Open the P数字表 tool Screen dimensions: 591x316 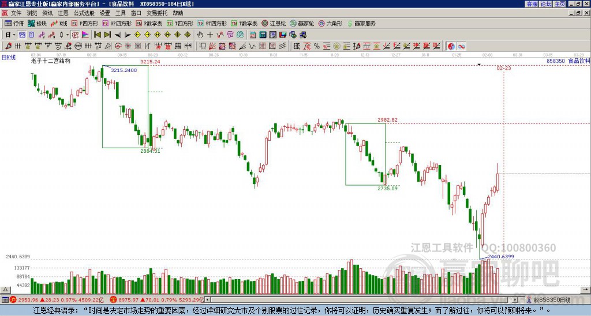point(149,23)
